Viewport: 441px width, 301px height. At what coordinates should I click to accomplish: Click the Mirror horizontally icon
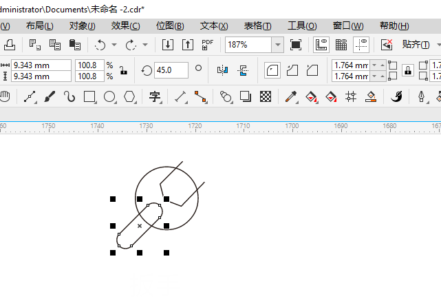point(222,70)
